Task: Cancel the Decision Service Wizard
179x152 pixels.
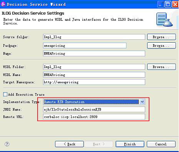Action: [x=161, y=144]
